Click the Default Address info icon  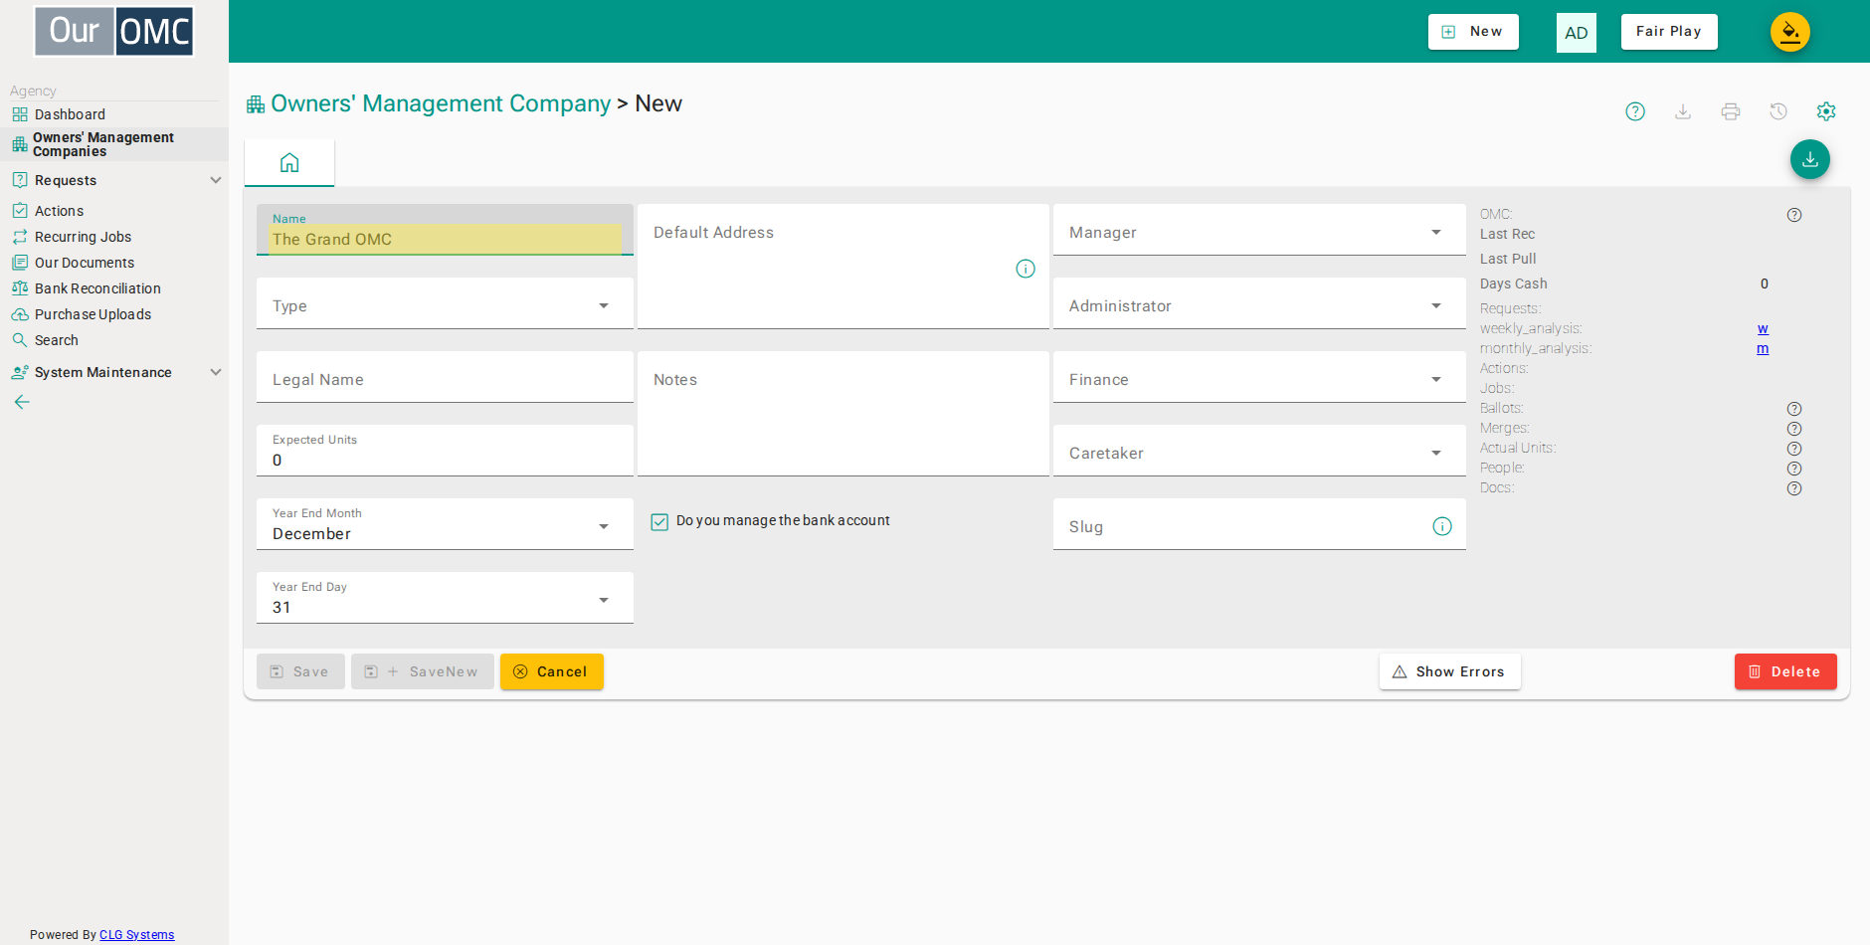(x=1026, y=269)
